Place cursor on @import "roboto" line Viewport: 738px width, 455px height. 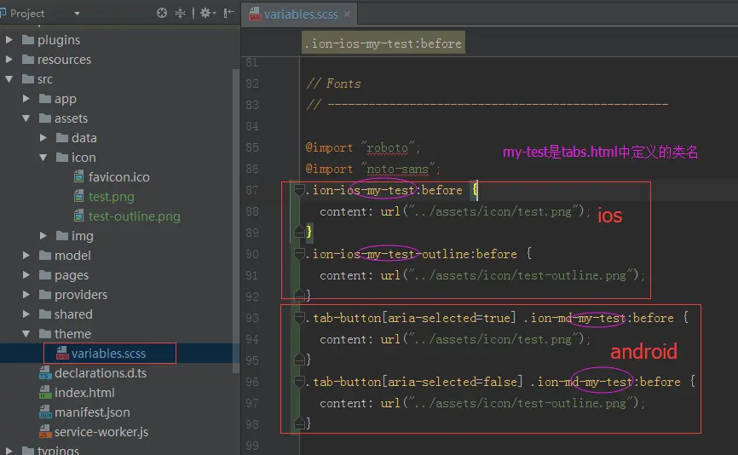click(x=362, y=147)
